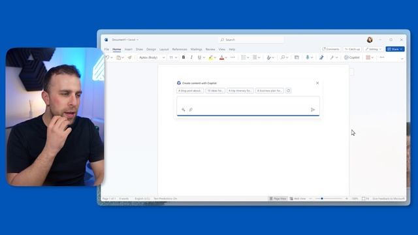The image size is (418, 235).
Task: Switch to the References tab
Action: coord(180,50)
